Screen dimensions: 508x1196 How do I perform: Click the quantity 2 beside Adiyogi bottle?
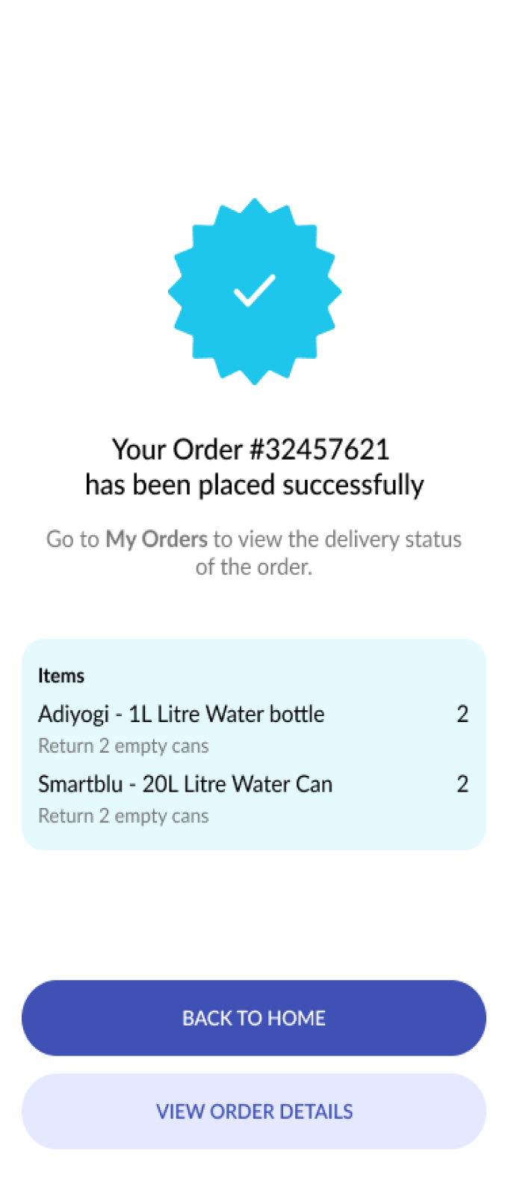tap(462, 714)
